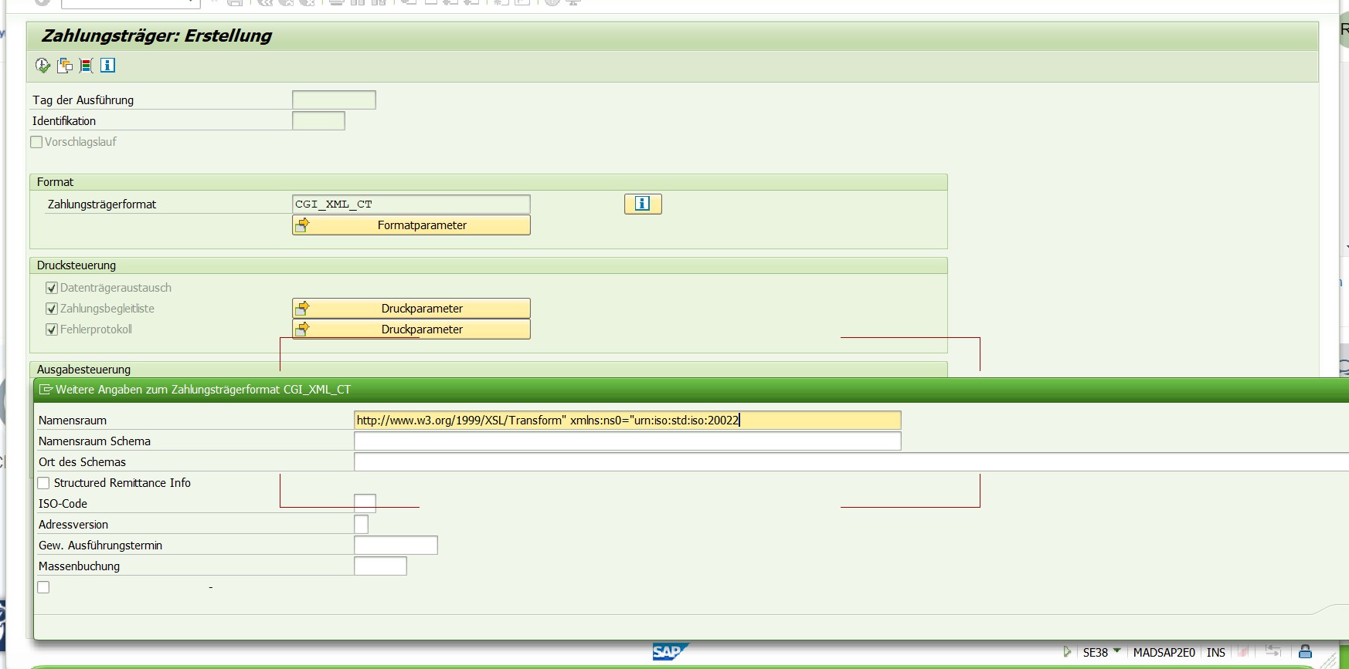Enable Structured Remittance Info checkbox
This screenshot has width=1349, height=669.
44,483
